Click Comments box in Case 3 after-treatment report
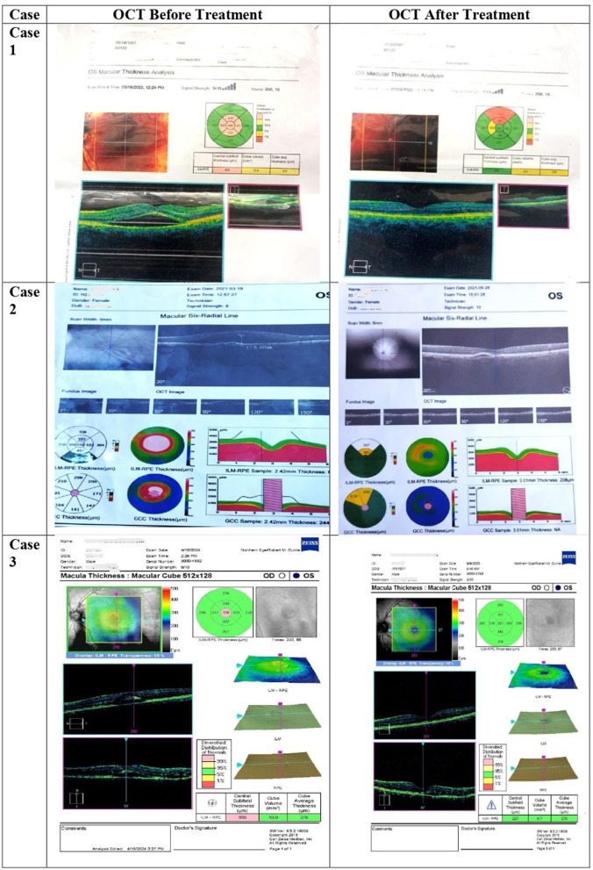The image size is (593, 870). (414, 839)
